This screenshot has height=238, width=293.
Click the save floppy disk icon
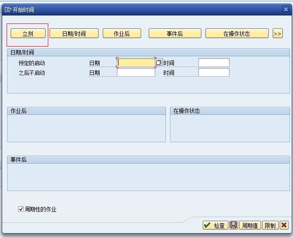(233, 225)
